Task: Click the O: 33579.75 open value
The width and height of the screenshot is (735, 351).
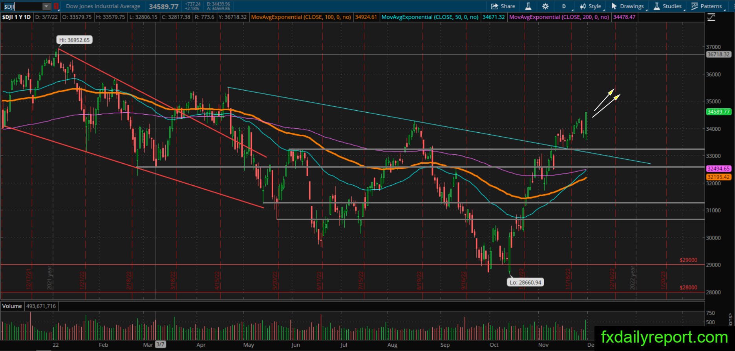Action: pyautogui.click(x=77, y=17)
